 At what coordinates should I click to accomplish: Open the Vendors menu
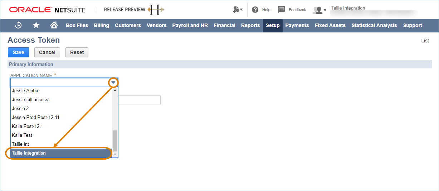(x=157, y=25)
